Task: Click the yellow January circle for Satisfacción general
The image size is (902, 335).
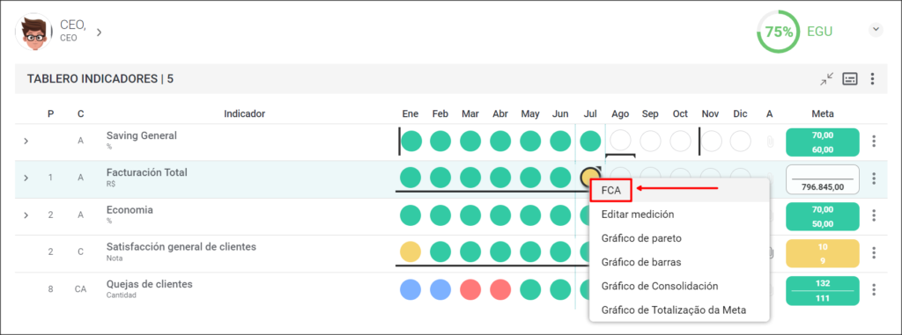Action: (410, 252)
